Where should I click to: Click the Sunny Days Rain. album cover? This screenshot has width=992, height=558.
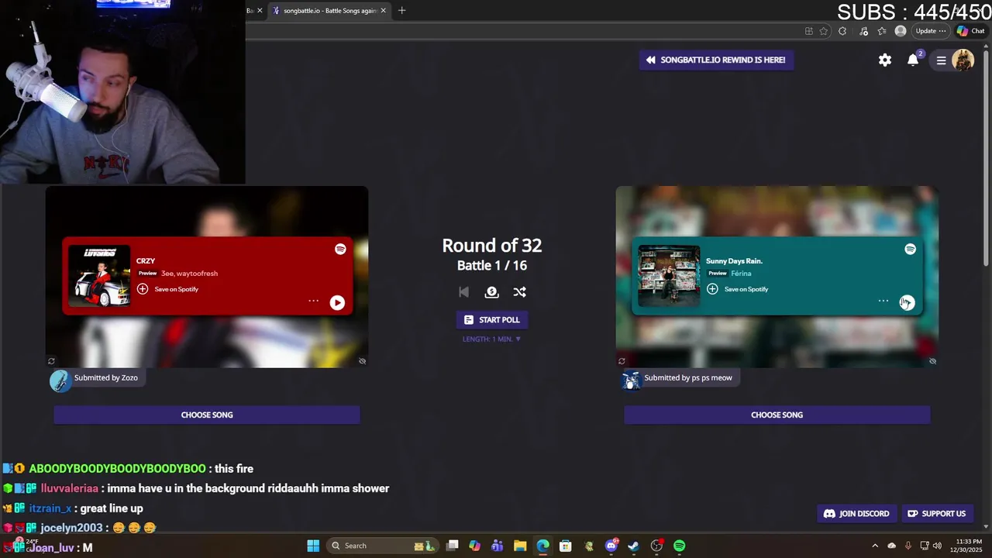coord(669,276)
